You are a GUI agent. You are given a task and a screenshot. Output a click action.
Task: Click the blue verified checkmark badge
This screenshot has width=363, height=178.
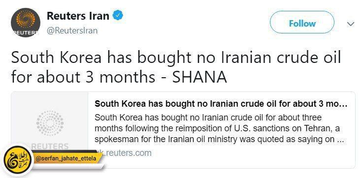pos(118,16)
